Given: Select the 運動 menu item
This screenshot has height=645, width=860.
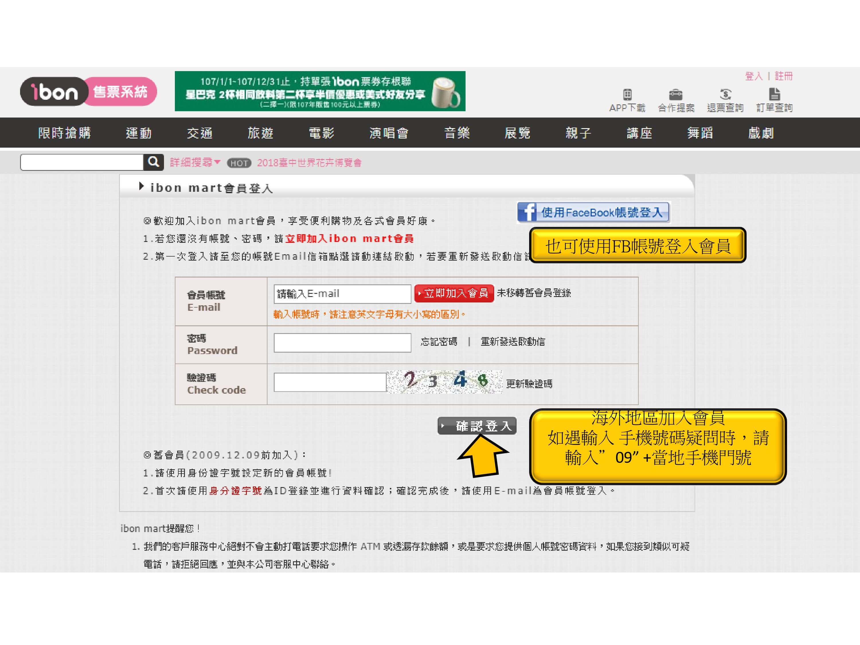Looking at the screenshot, I should coord(139,133).
